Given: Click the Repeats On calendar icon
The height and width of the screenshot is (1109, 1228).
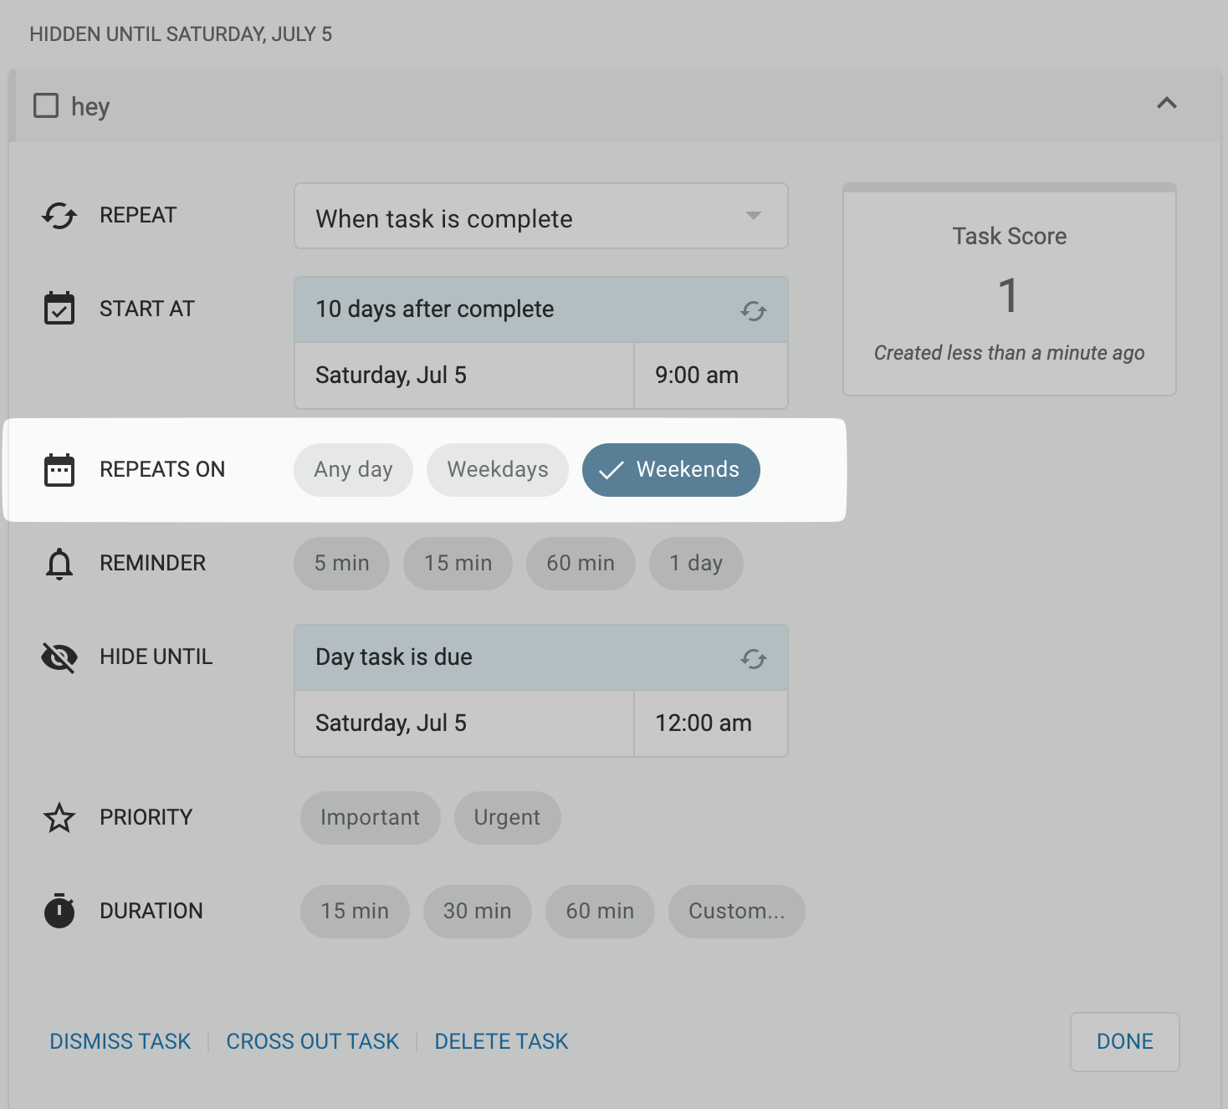Looking at the screenshot, I should pos(59,470).
